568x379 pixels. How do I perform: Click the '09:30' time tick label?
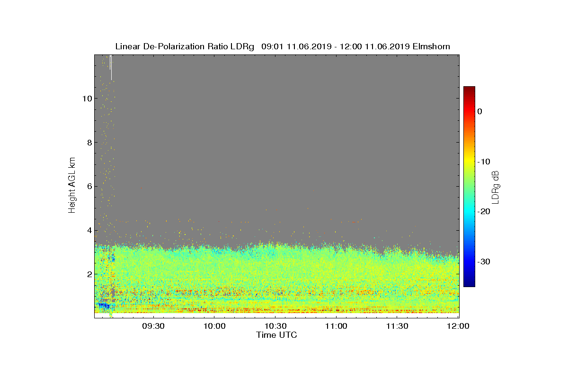point(153,326)
